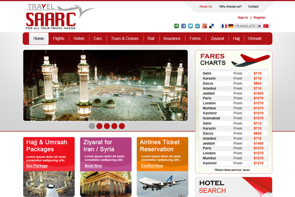Click the Hotel Search panel heading
Viewport: 295px width, 197px height.
point(212,187)
